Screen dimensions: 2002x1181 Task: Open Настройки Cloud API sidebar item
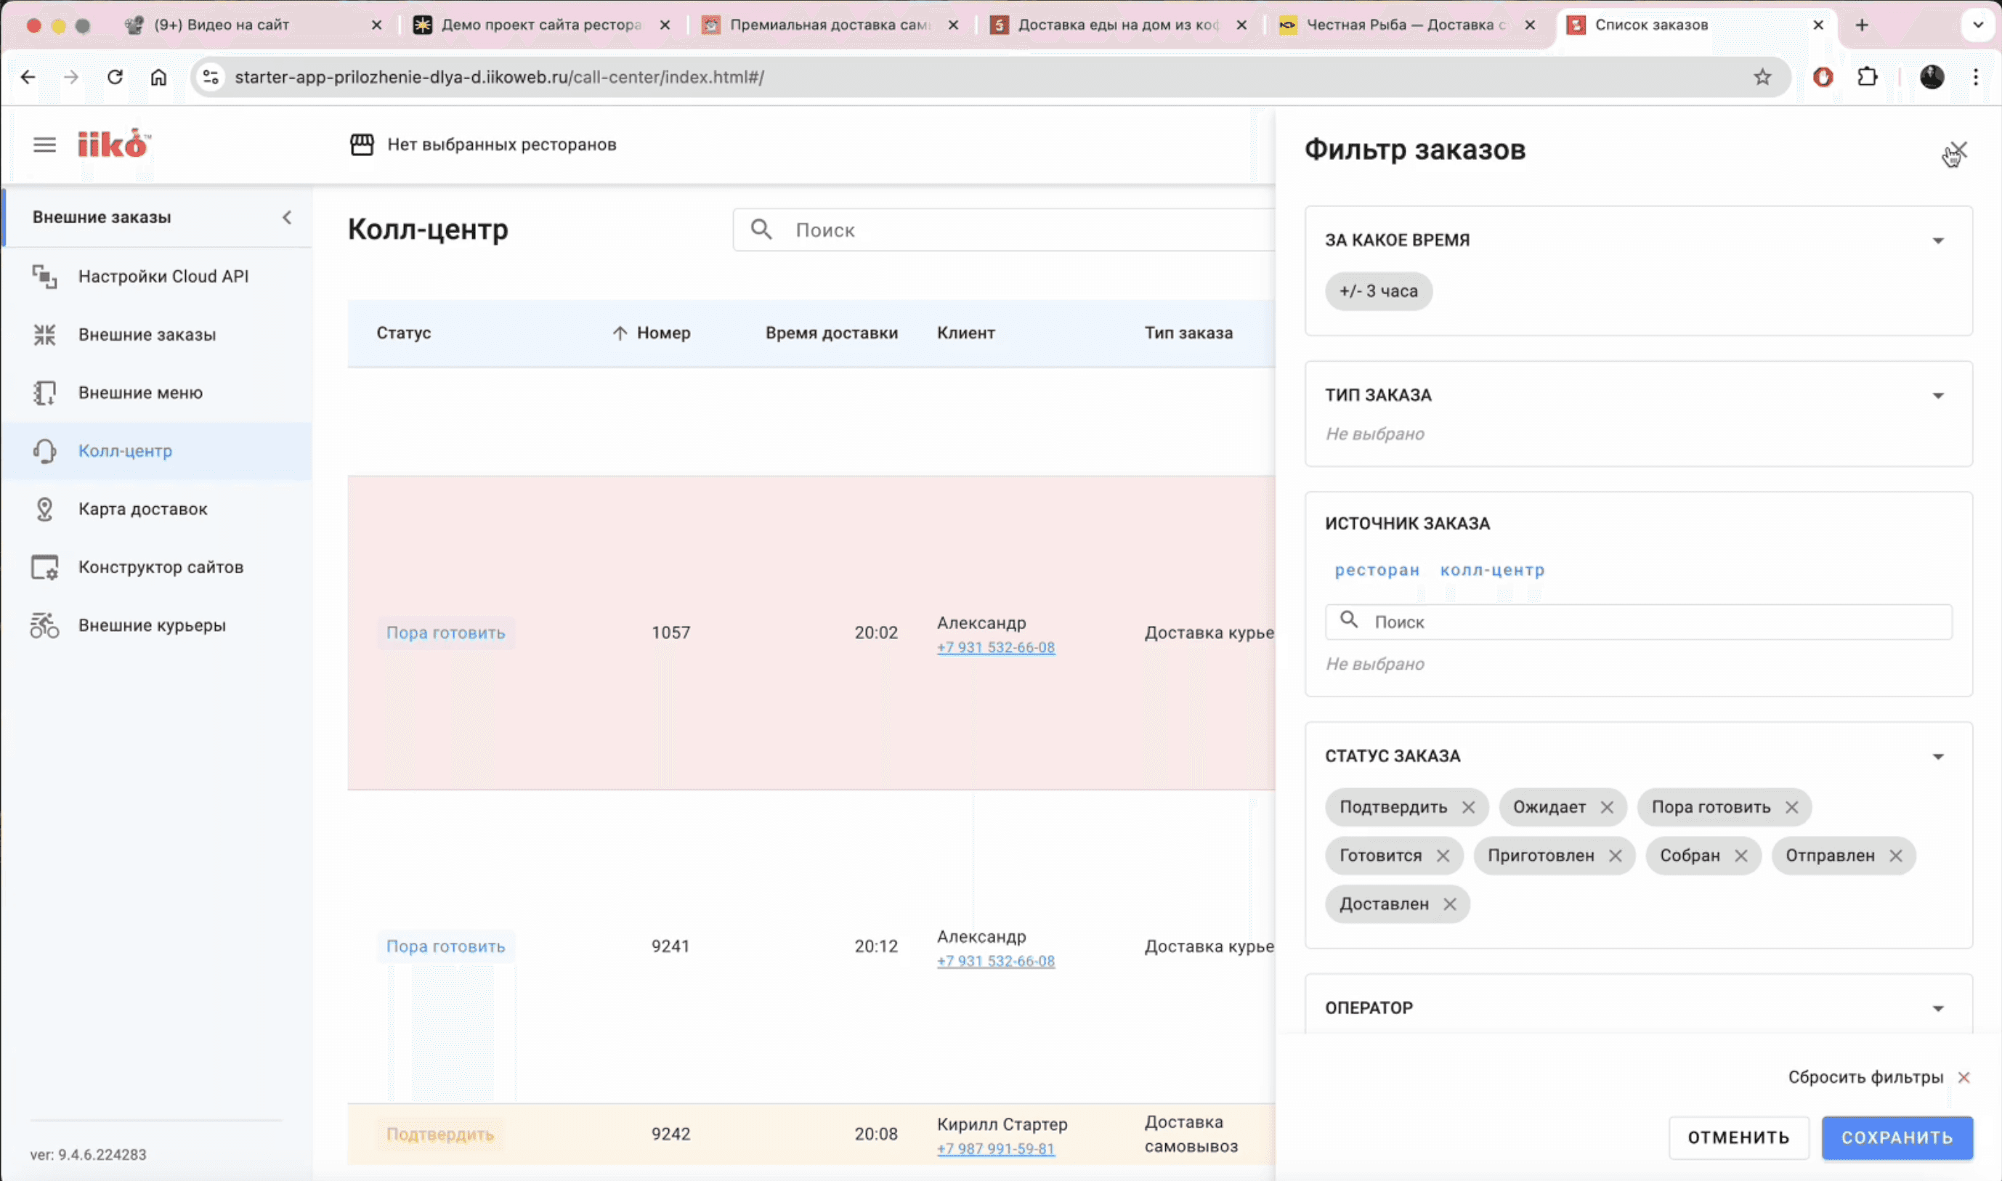(x=163, y=276)
